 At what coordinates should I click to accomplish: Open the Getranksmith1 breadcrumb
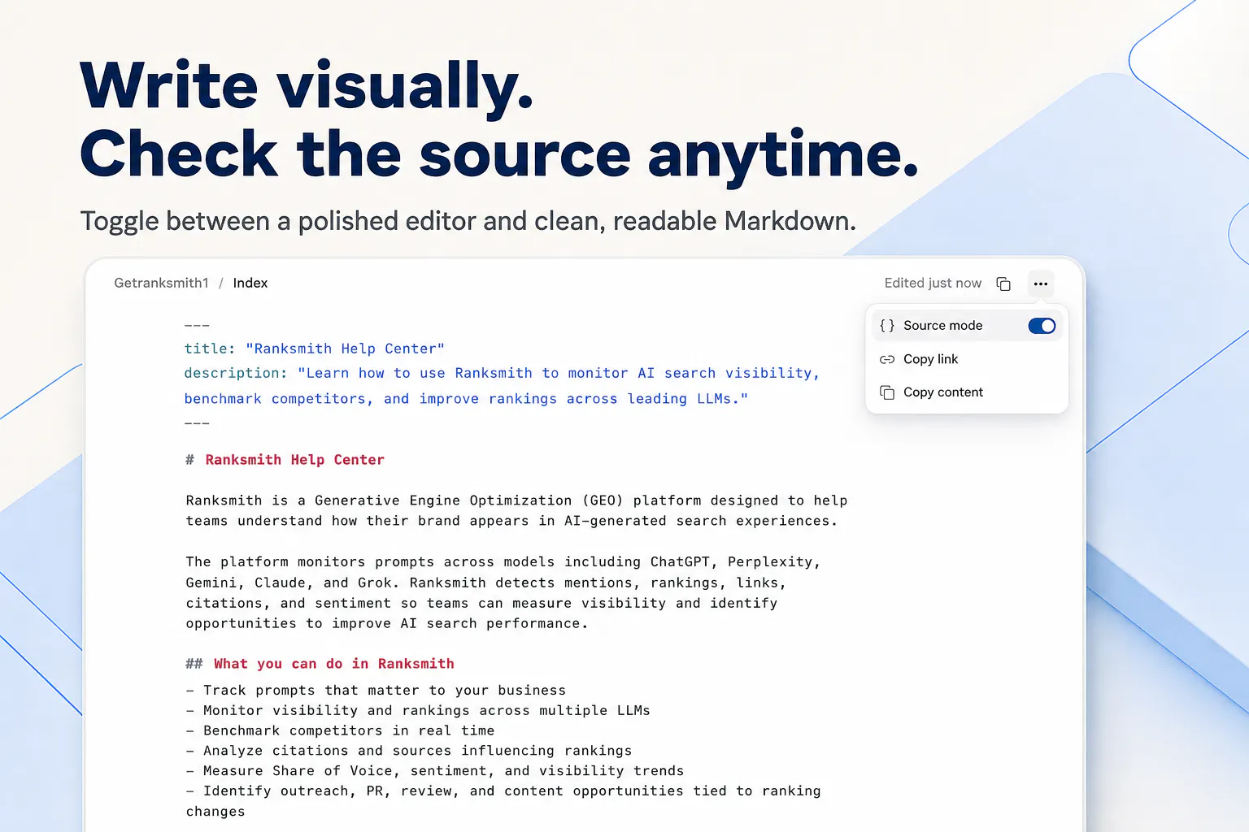coord(161,283)
